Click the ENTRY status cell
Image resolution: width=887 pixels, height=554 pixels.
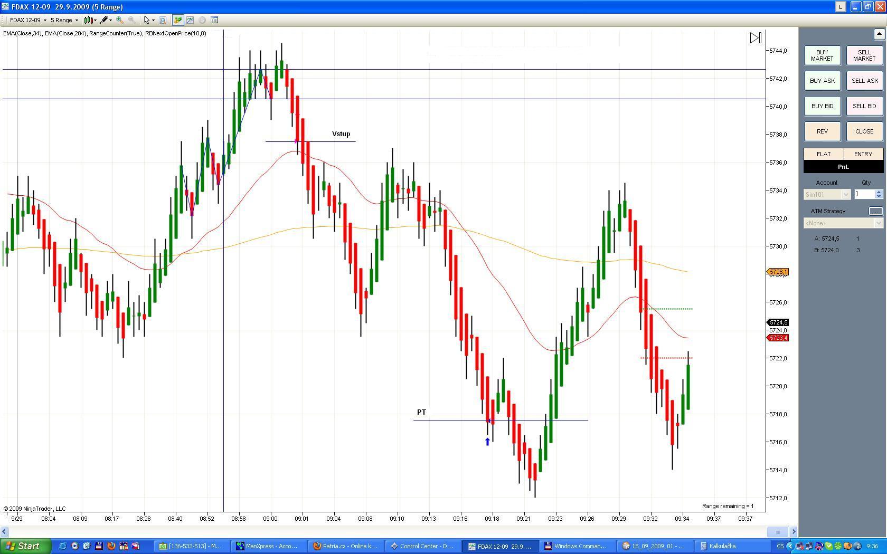point(863,154)
